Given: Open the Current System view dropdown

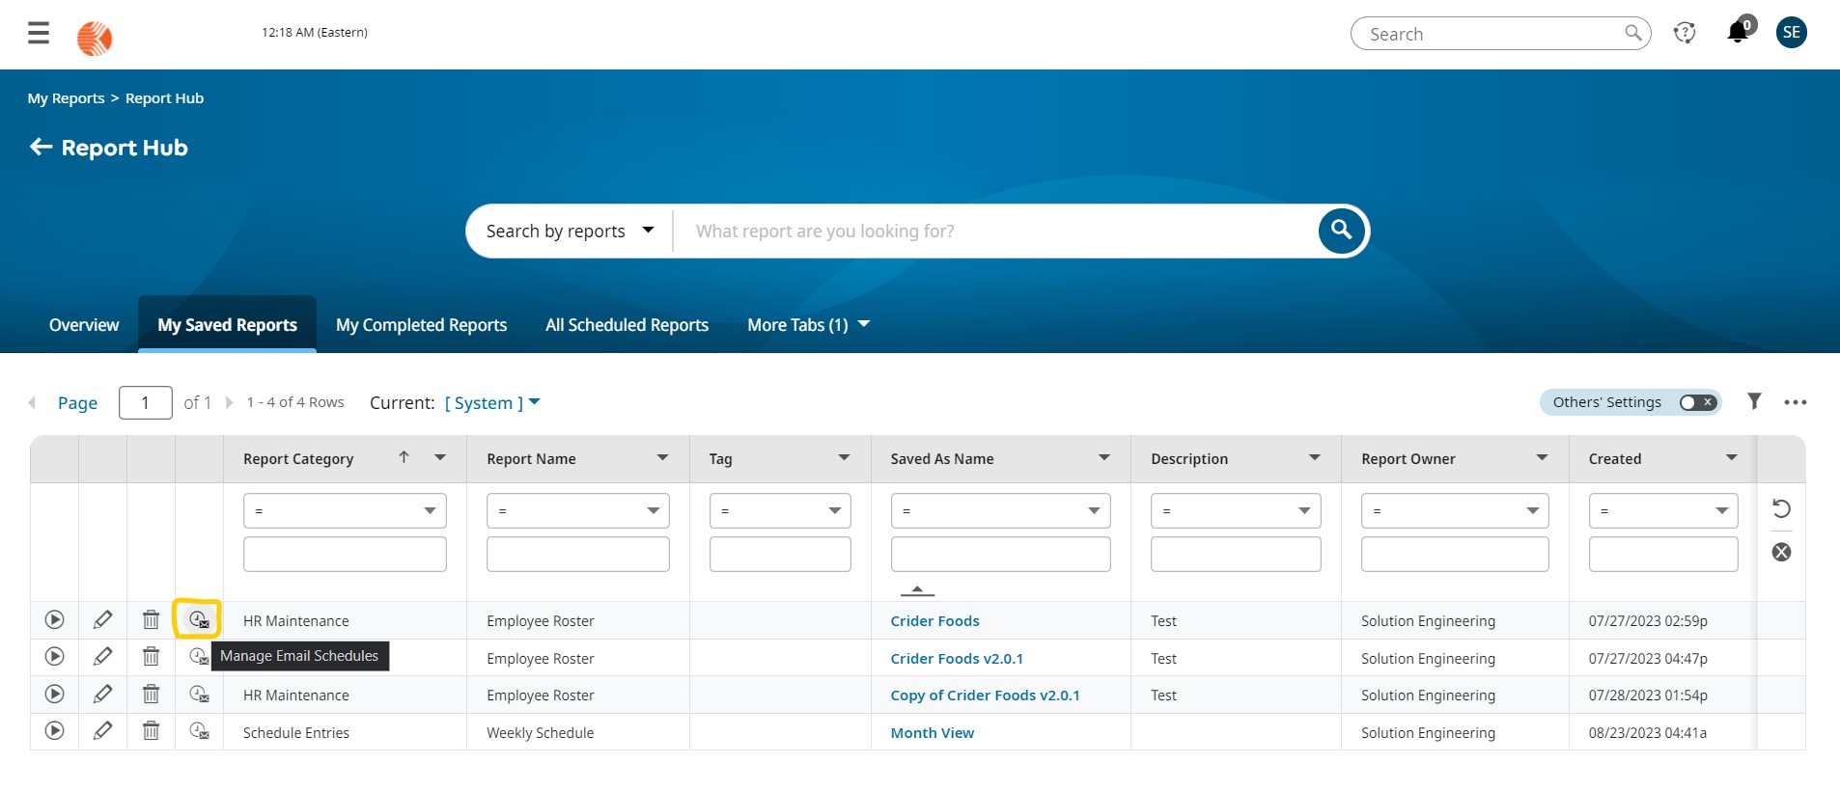Looking at the screenshot, I should (x=492, y=403).
